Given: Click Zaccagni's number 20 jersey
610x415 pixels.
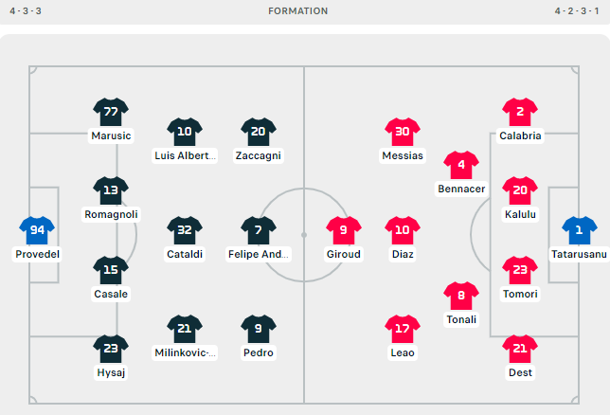Looking at the screenshot, I should pyautogui.click(x=259, y=132).
